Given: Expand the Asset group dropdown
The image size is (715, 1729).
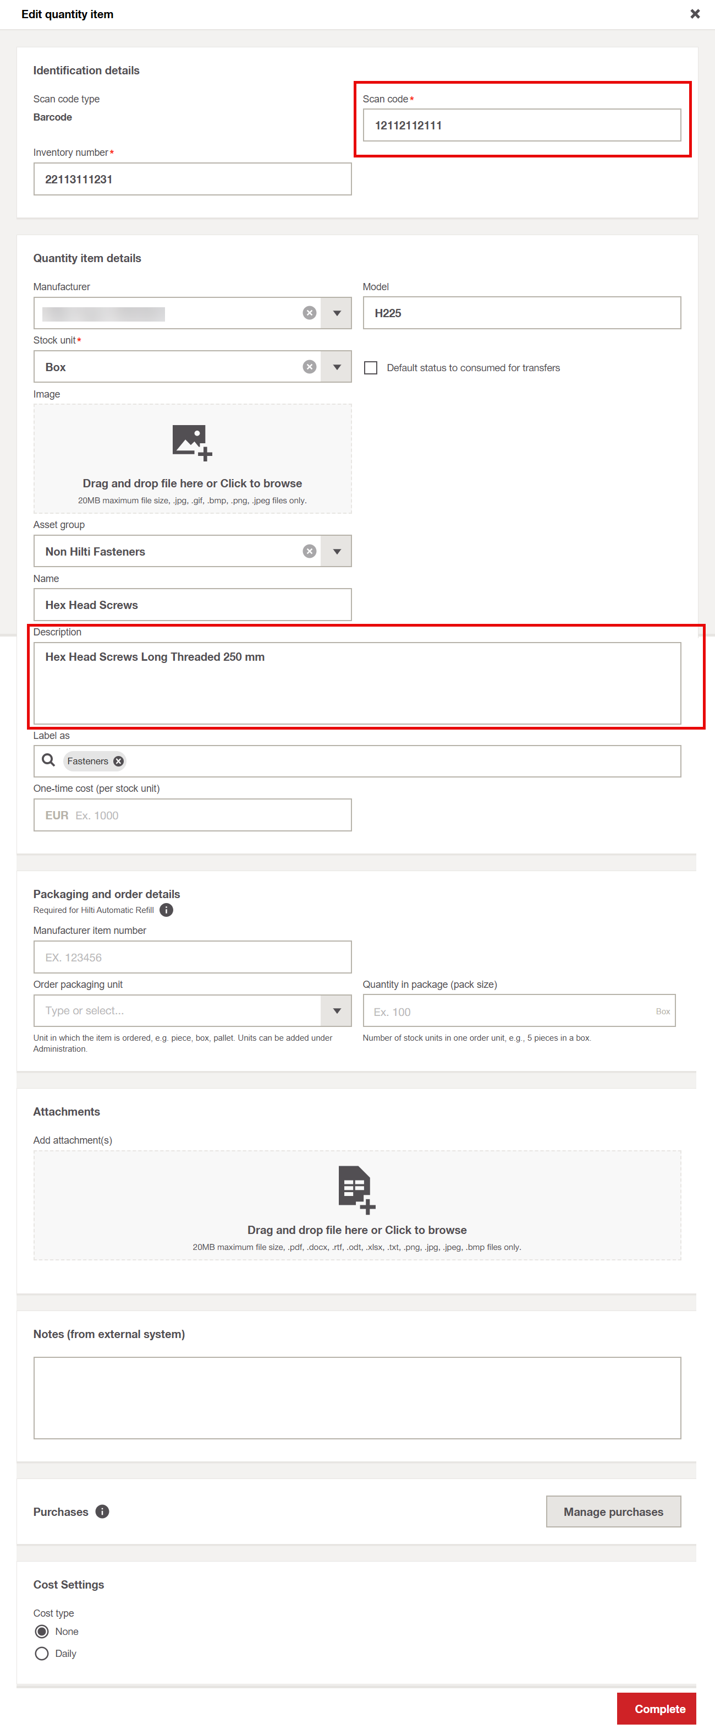Looking at the screenshot, I should [337, 551].
